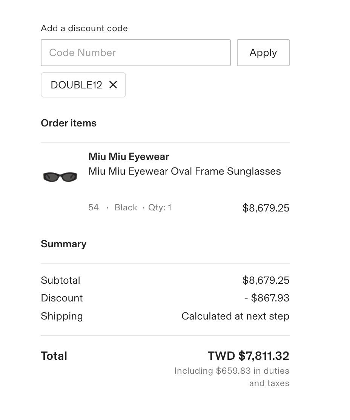The image size is (350, 420).
Task: Click the discount amount - $867.93
Action: coord(267,298)
